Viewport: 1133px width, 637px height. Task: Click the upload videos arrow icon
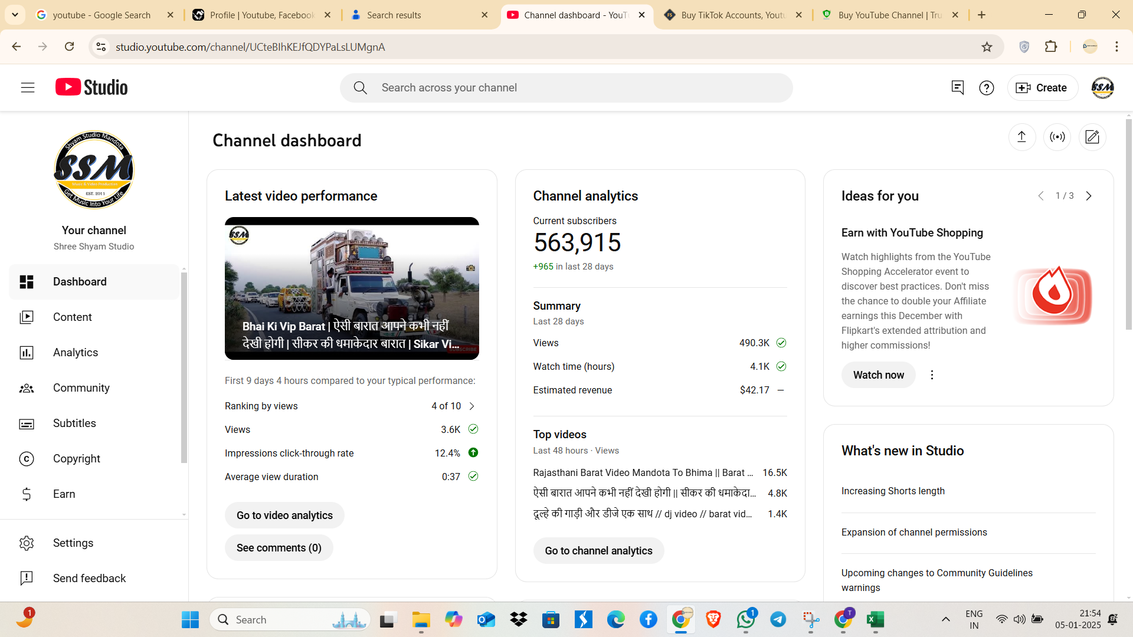tap(1022, 137)
